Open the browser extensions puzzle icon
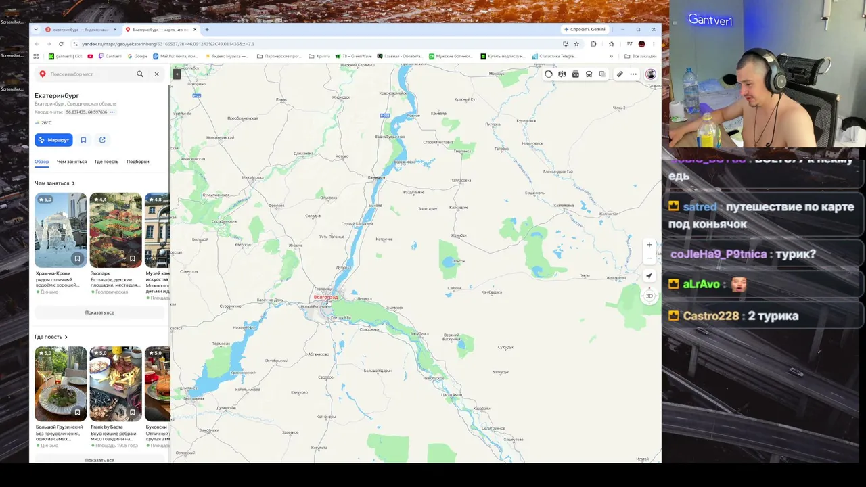This screenshot has height=487, width=866. (593, 44)
